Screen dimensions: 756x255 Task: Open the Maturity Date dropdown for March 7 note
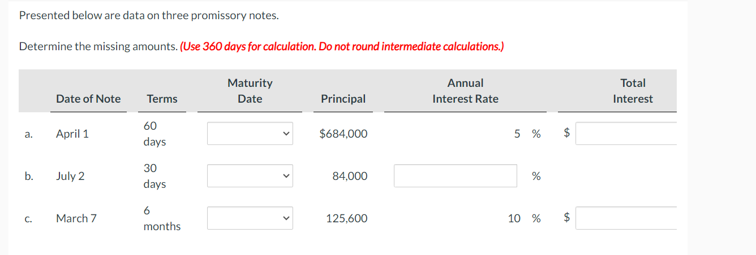pos(250,218)
